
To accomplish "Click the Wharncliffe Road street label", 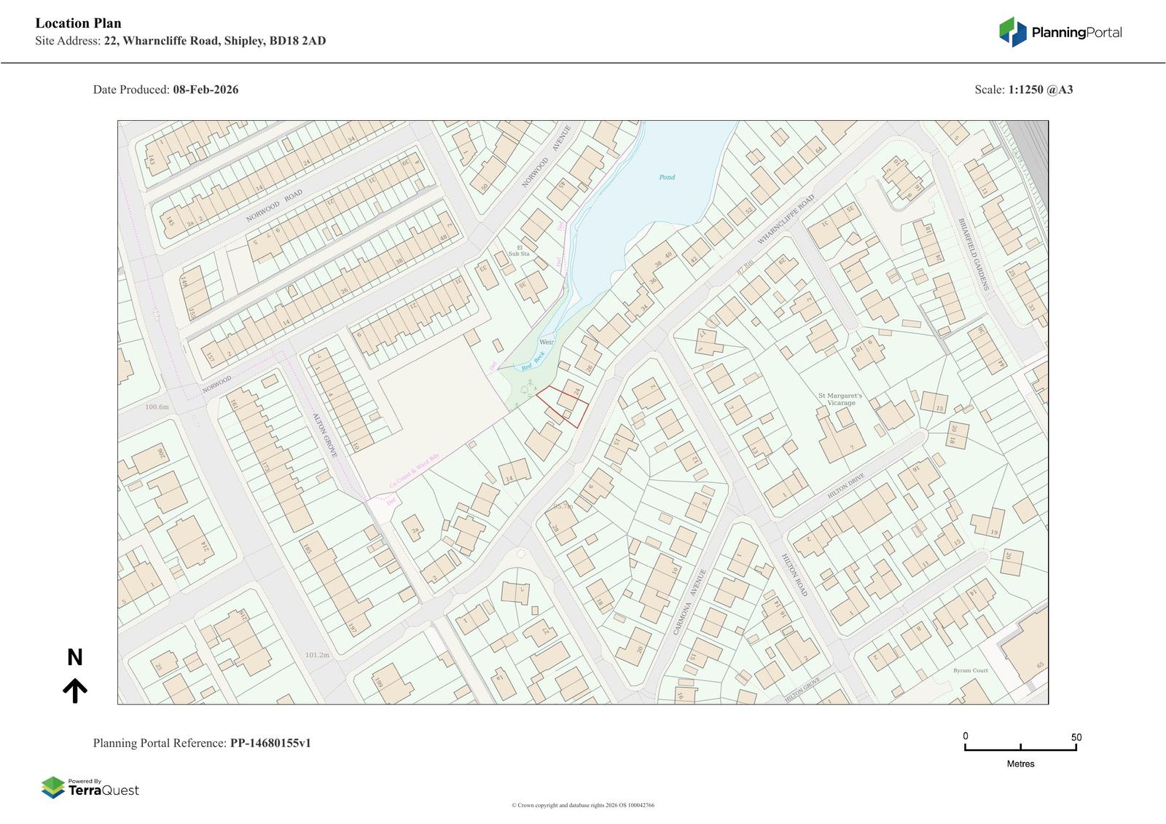I will tap(785, 220).
